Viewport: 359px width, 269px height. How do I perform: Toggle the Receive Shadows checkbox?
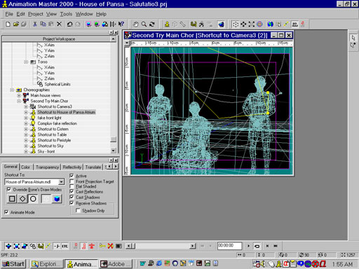72,203
